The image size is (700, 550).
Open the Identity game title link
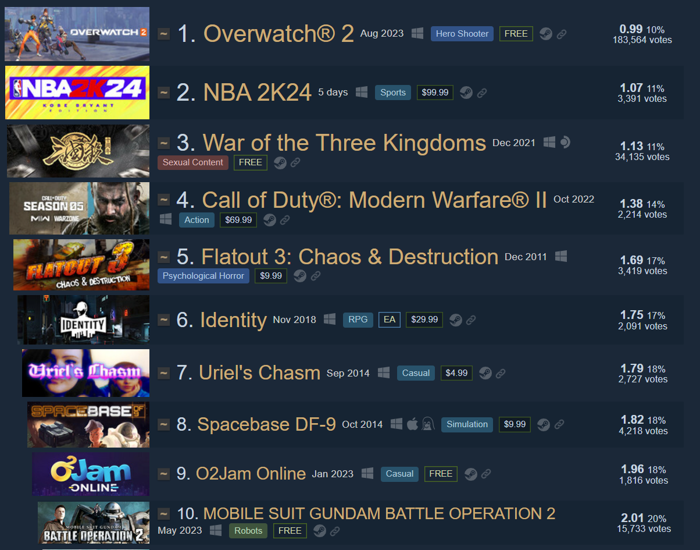tap(233, 320)
